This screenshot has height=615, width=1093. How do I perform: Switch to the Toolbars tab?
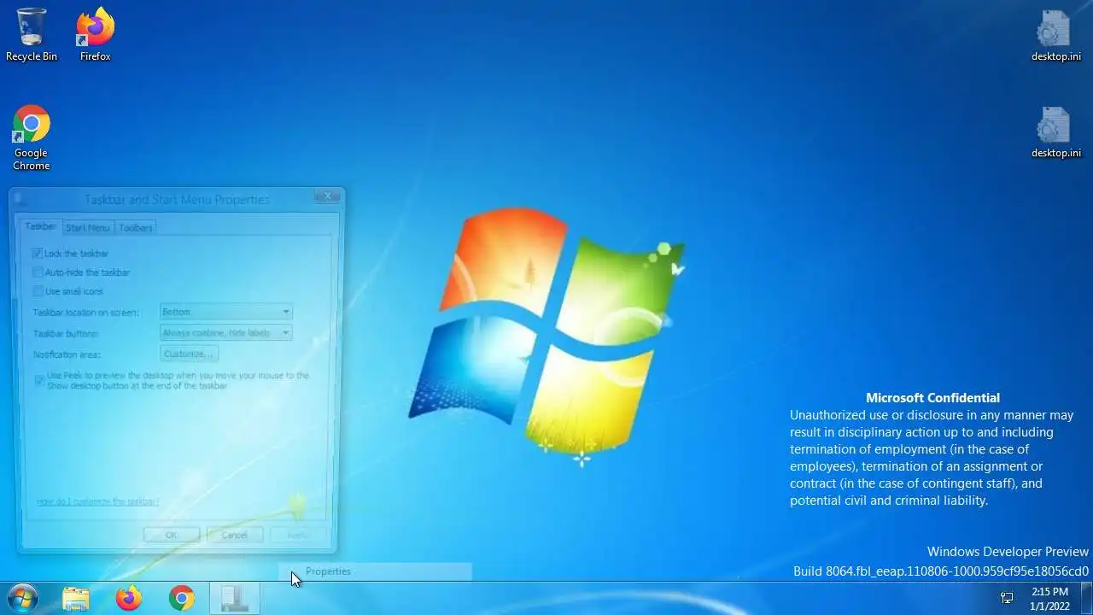coord(136,227)
